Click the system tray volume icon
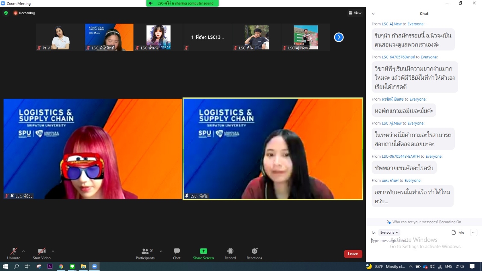The image size is (482, 271). point(432,266)
